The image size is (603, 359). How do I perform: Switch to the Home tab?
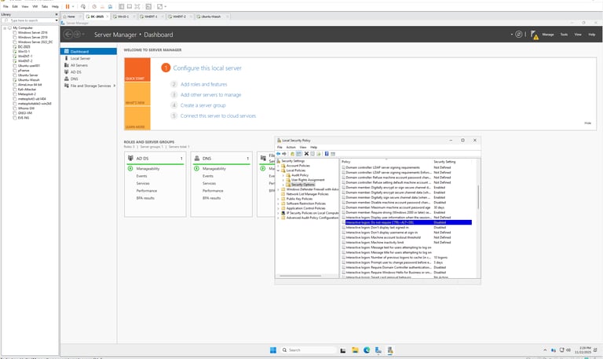pos(71,16)
